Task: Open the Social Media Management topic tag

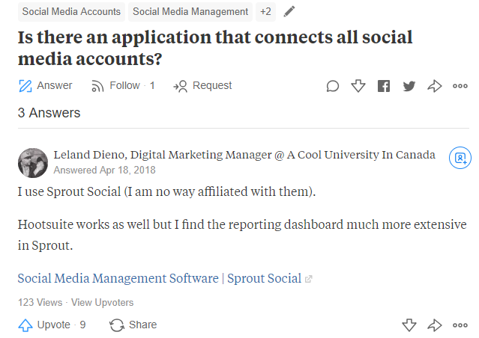Action: tap(190, 12)
